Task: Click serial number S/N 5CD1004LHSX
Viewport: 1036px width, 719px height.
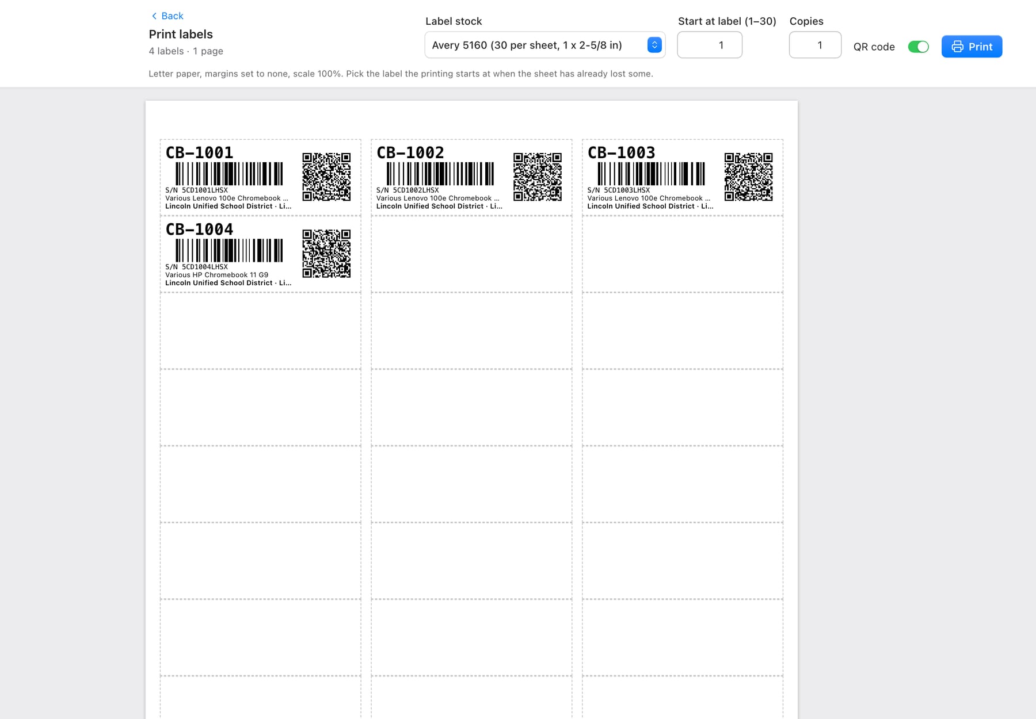Action: pyautogui.click(x=196, y=266)
